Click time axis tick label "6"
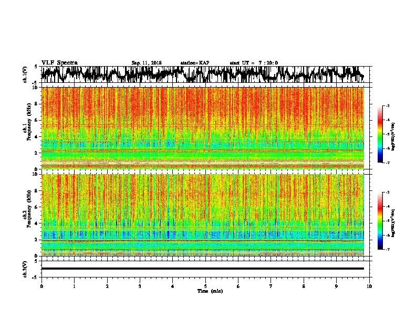Image resolution: width=416 pixels, height=321 pixels. [x=238, y=286]
